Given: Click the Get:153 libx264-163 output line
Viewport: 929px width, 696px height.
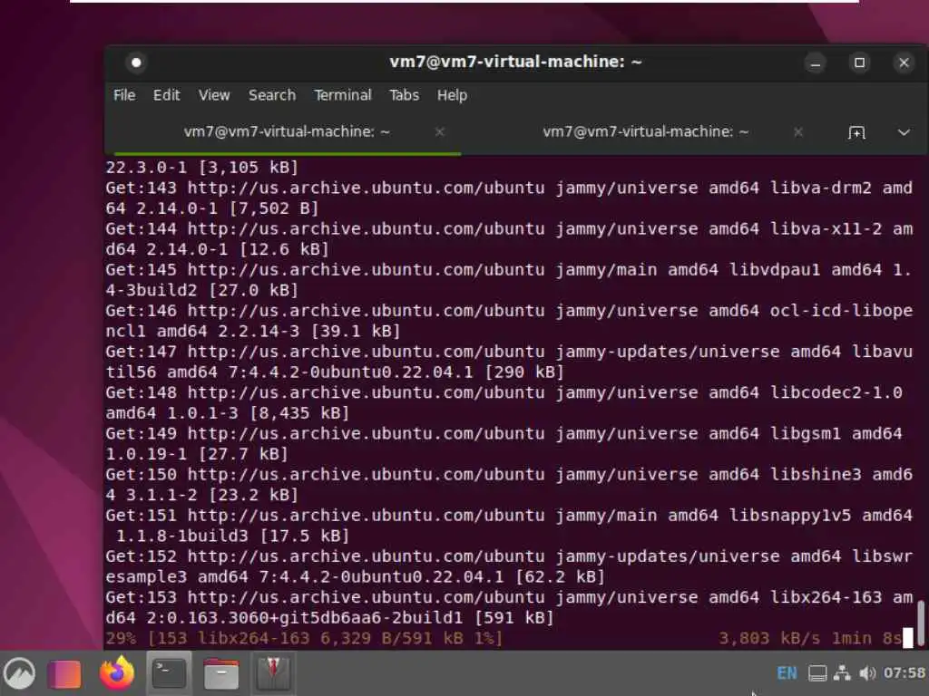Looking at the screenshot, I should 509,607.
